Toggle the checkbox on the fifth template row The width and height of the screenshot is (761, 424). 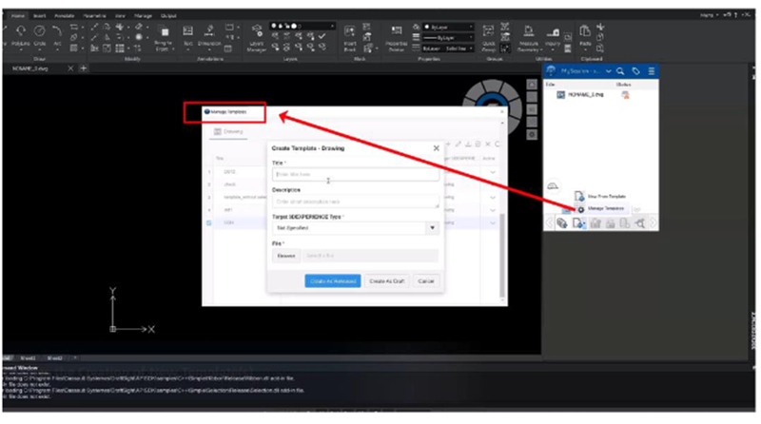click(209, 222)
